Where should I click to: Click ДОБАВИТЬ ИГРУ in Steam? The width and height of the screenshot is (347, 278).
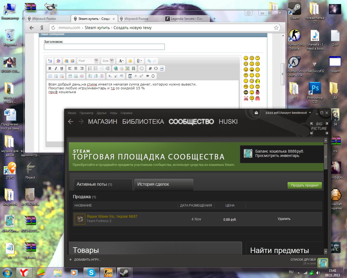[x=85, y=260]
